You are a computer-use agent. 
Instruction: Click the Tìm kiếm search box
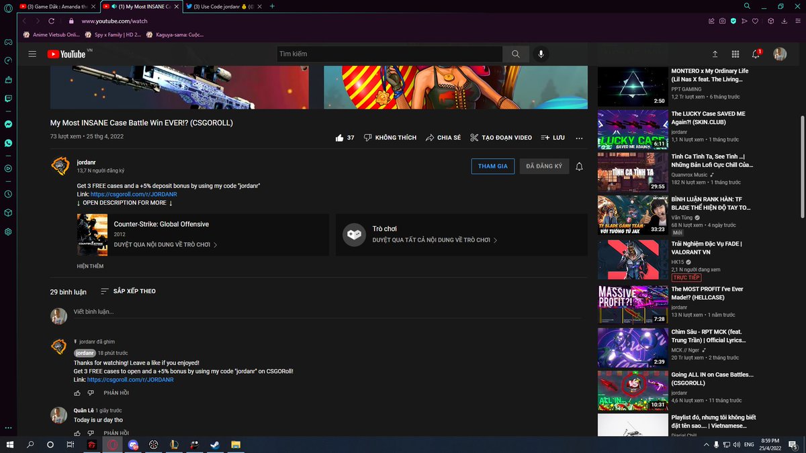click(x=390, y=54)
